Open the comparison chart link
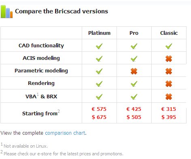Image resolution: width=191 pixels, height=159 pixels. tap(65, 133)
